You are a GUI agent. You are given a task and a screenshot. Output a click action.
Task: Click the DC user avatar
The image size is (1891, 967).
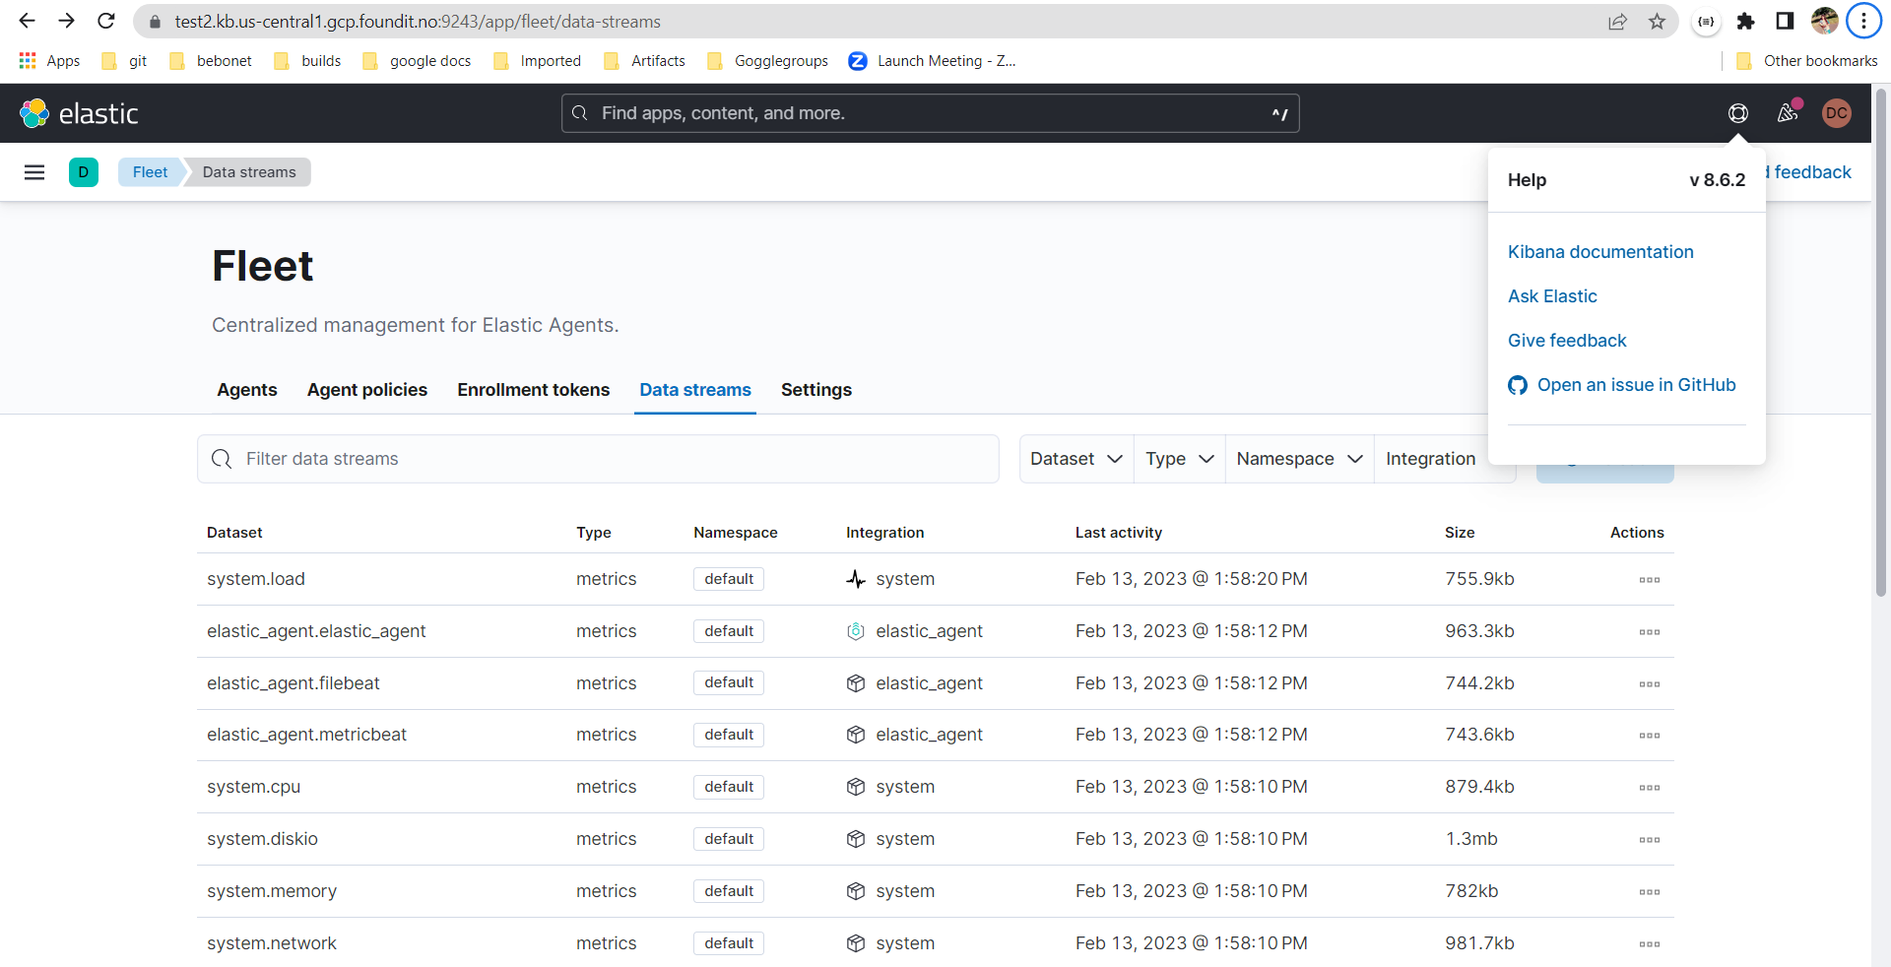[x=1838, y=112]
